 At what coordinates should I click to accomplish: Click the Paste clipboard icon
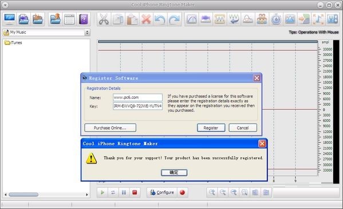(x=132, y=19)
